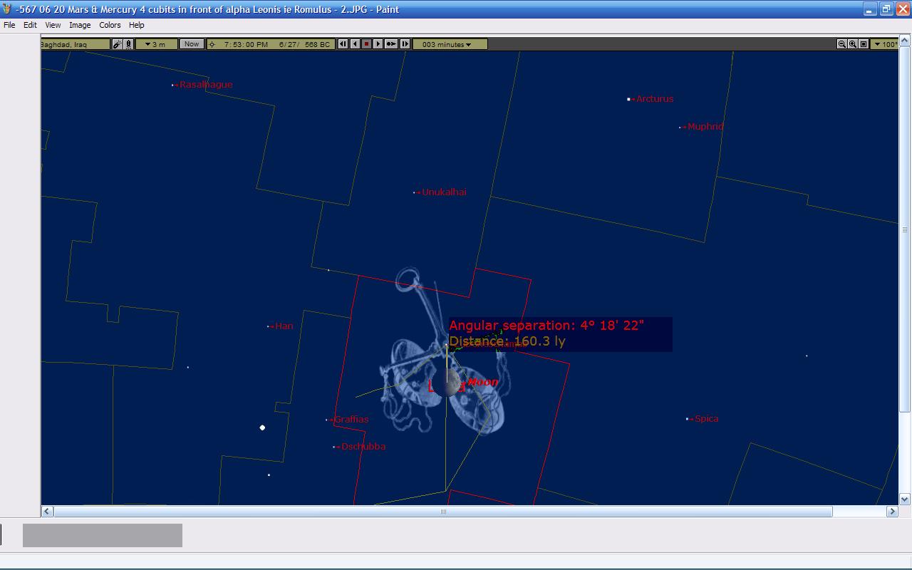912x570 pixels.
Task: Click the Rasalhague star label
Action: pyautogui.click(x=206, y=85)
